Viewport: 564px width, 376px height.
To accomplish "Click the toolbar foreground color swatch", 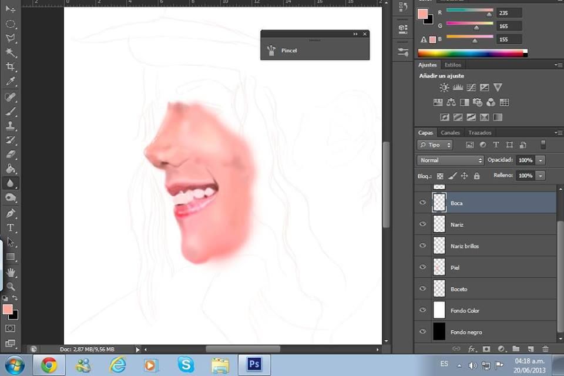I will tap(8, 310).
